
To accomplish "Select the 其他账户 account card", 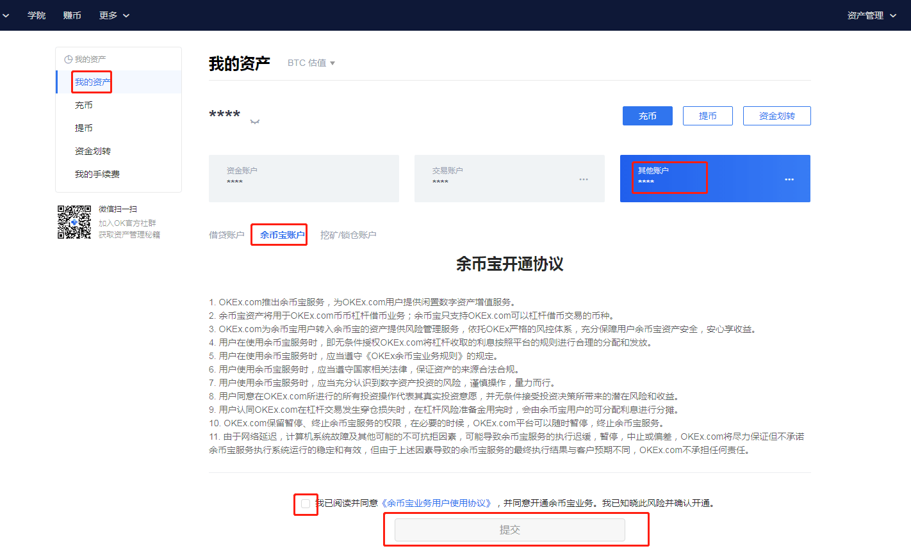I will (715, 179).
